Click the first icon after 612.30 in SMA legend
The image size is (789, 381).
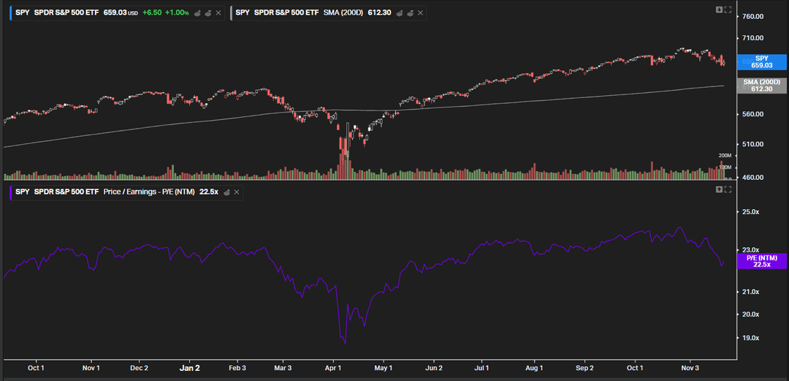[x=400, y=13]
